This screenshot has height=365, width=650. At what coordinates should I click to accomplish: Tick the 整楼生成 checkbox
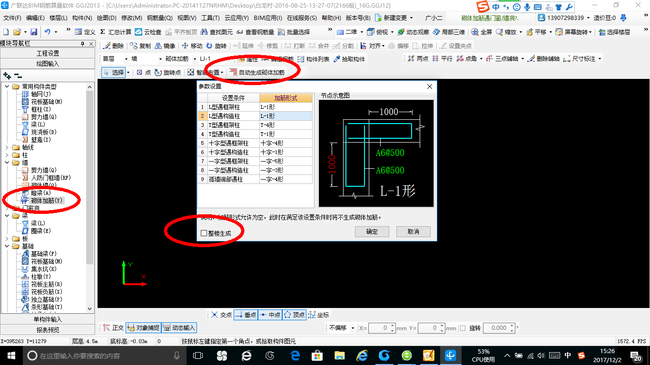[204, 233]
